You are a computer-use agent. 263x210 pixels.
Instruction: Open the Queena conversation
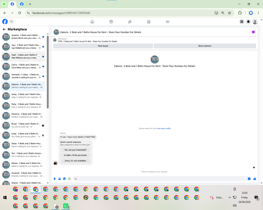(x=23, y=37)
